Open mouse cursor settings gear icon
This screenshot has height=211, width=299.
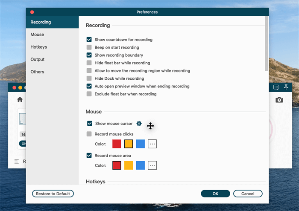139,124
